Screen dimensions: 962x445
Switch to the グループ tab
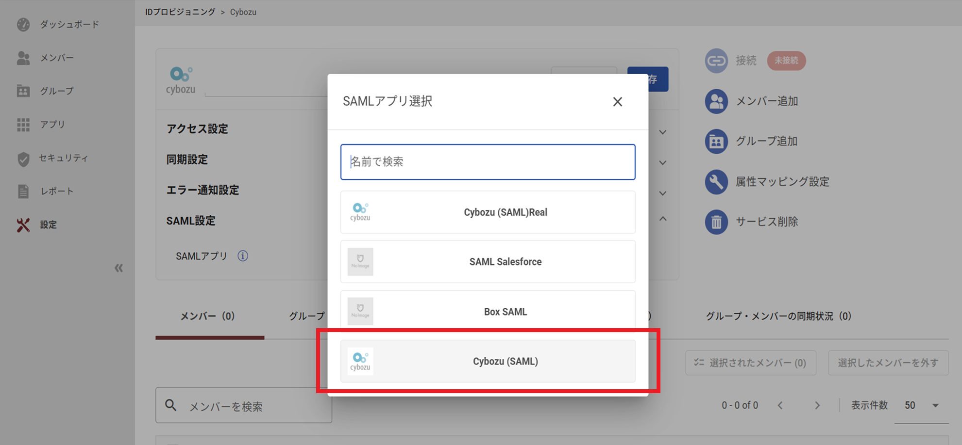click(x=307, y=316)
